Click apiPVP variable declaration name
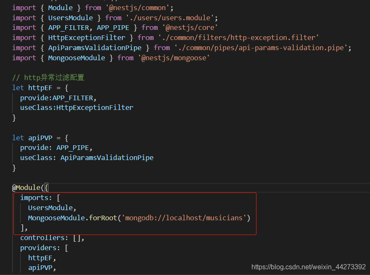This screenshot has height=275, width=370. (x=40, y=138)
